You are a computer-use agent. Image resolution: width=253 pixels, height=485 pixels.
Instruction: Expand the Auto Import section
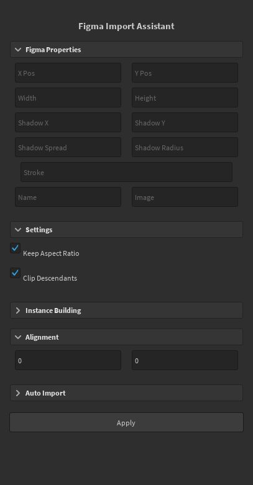tap(126, 393)
